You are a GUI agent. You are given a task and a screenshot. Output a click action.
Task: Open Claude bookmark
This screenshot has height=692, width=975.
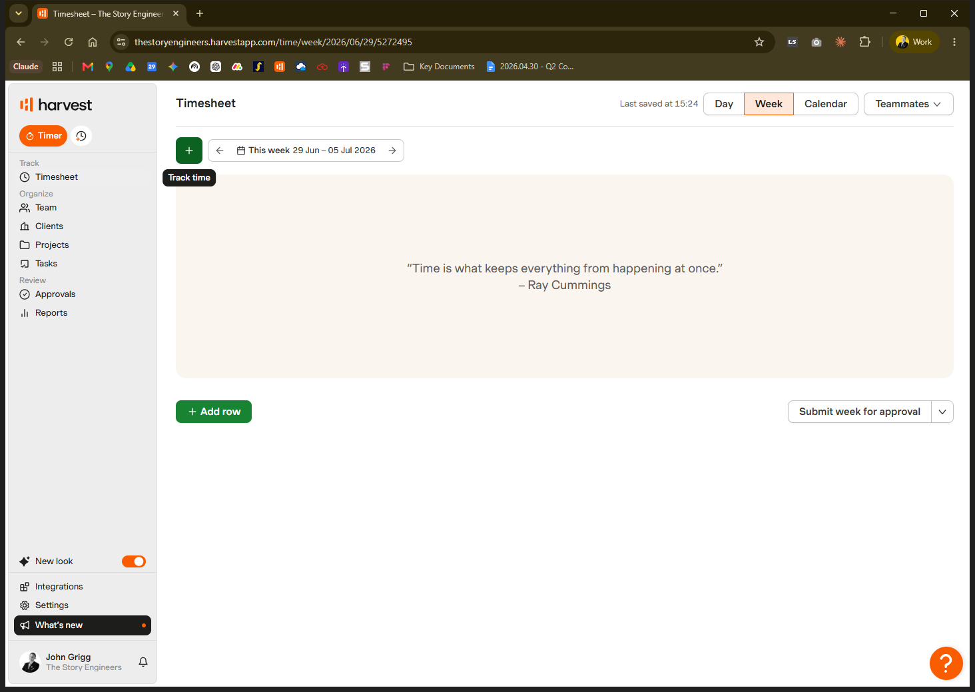coord(26,67)
